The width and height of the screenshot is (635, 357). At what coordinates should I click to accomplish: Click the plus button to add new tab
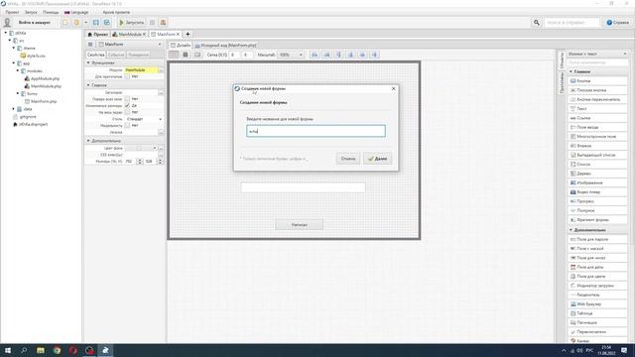(188, 35)
